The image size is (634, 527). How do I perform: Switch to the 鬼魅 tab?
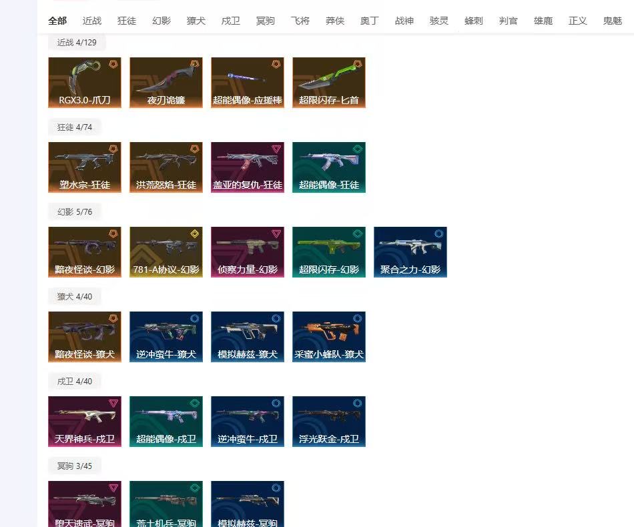click(x=613, y=21)
